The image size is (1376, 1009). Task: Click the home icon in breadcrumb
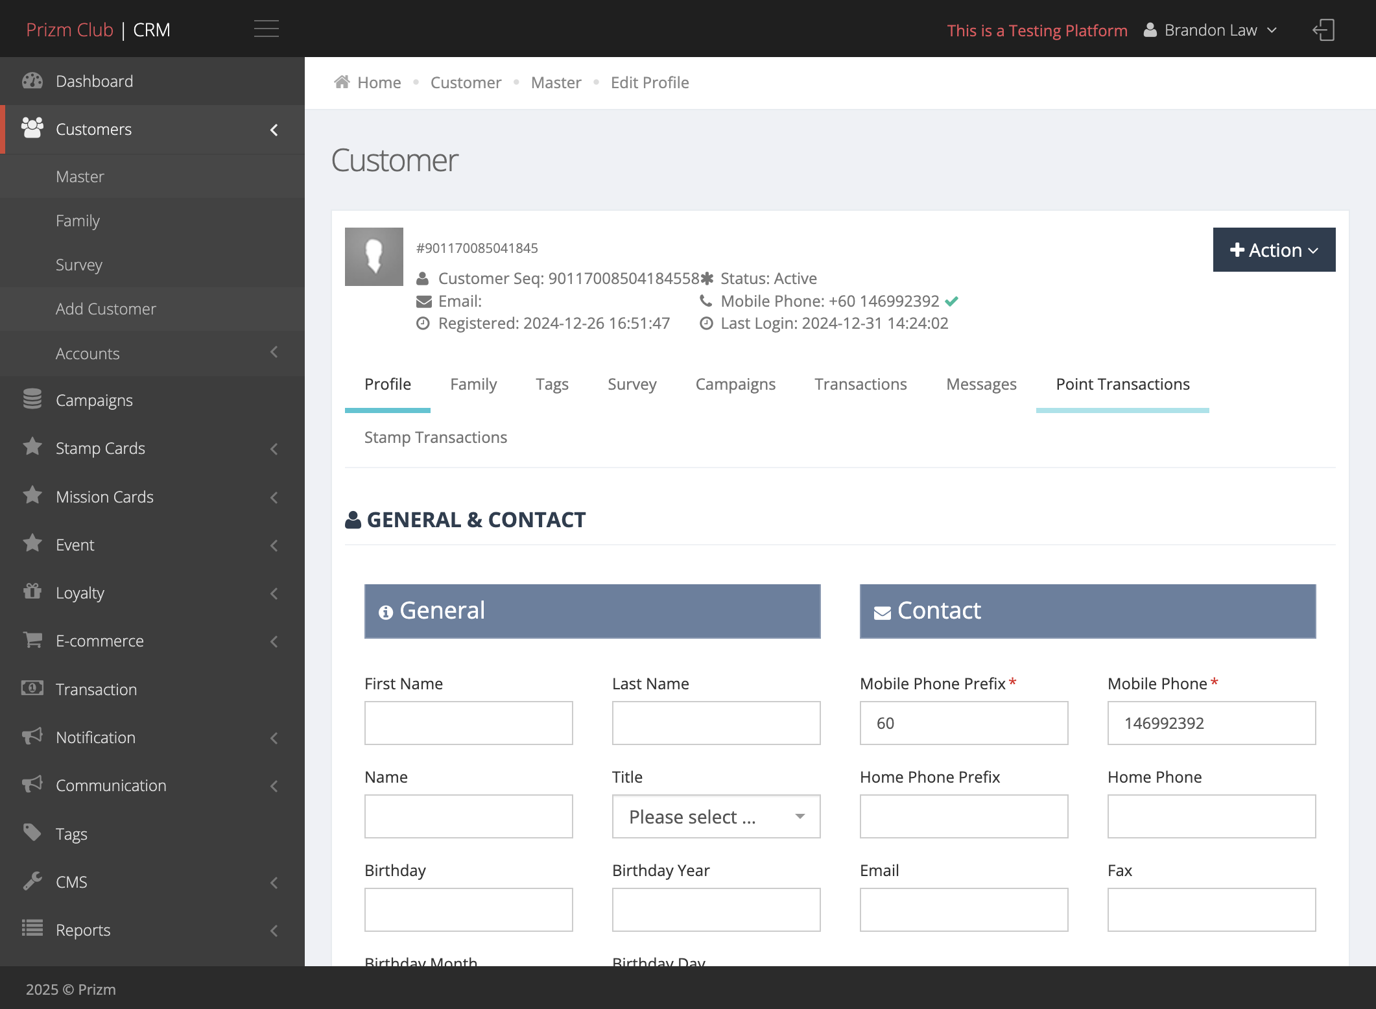pyautogui.click(x=342, y=82)
